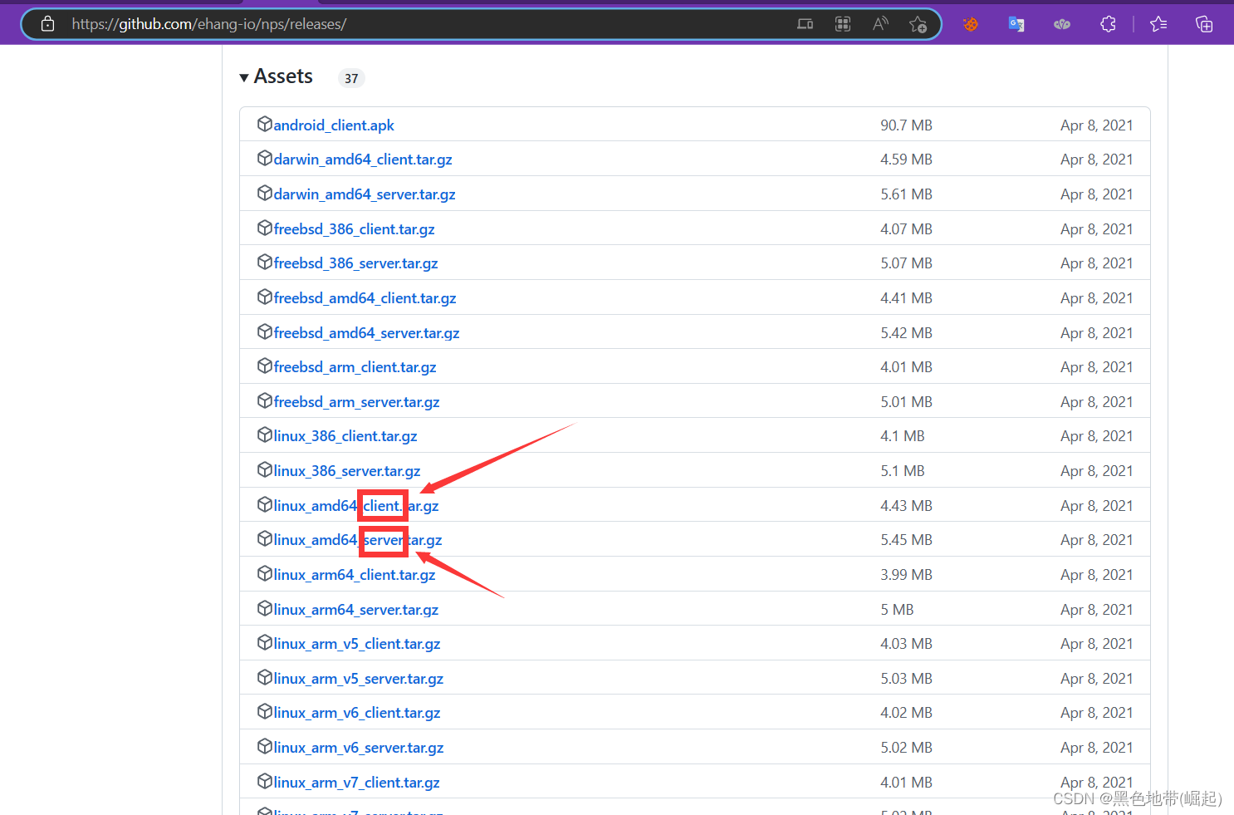Click the package icon beside linux_arm_v7_client.tar.gz

(265, 781)
